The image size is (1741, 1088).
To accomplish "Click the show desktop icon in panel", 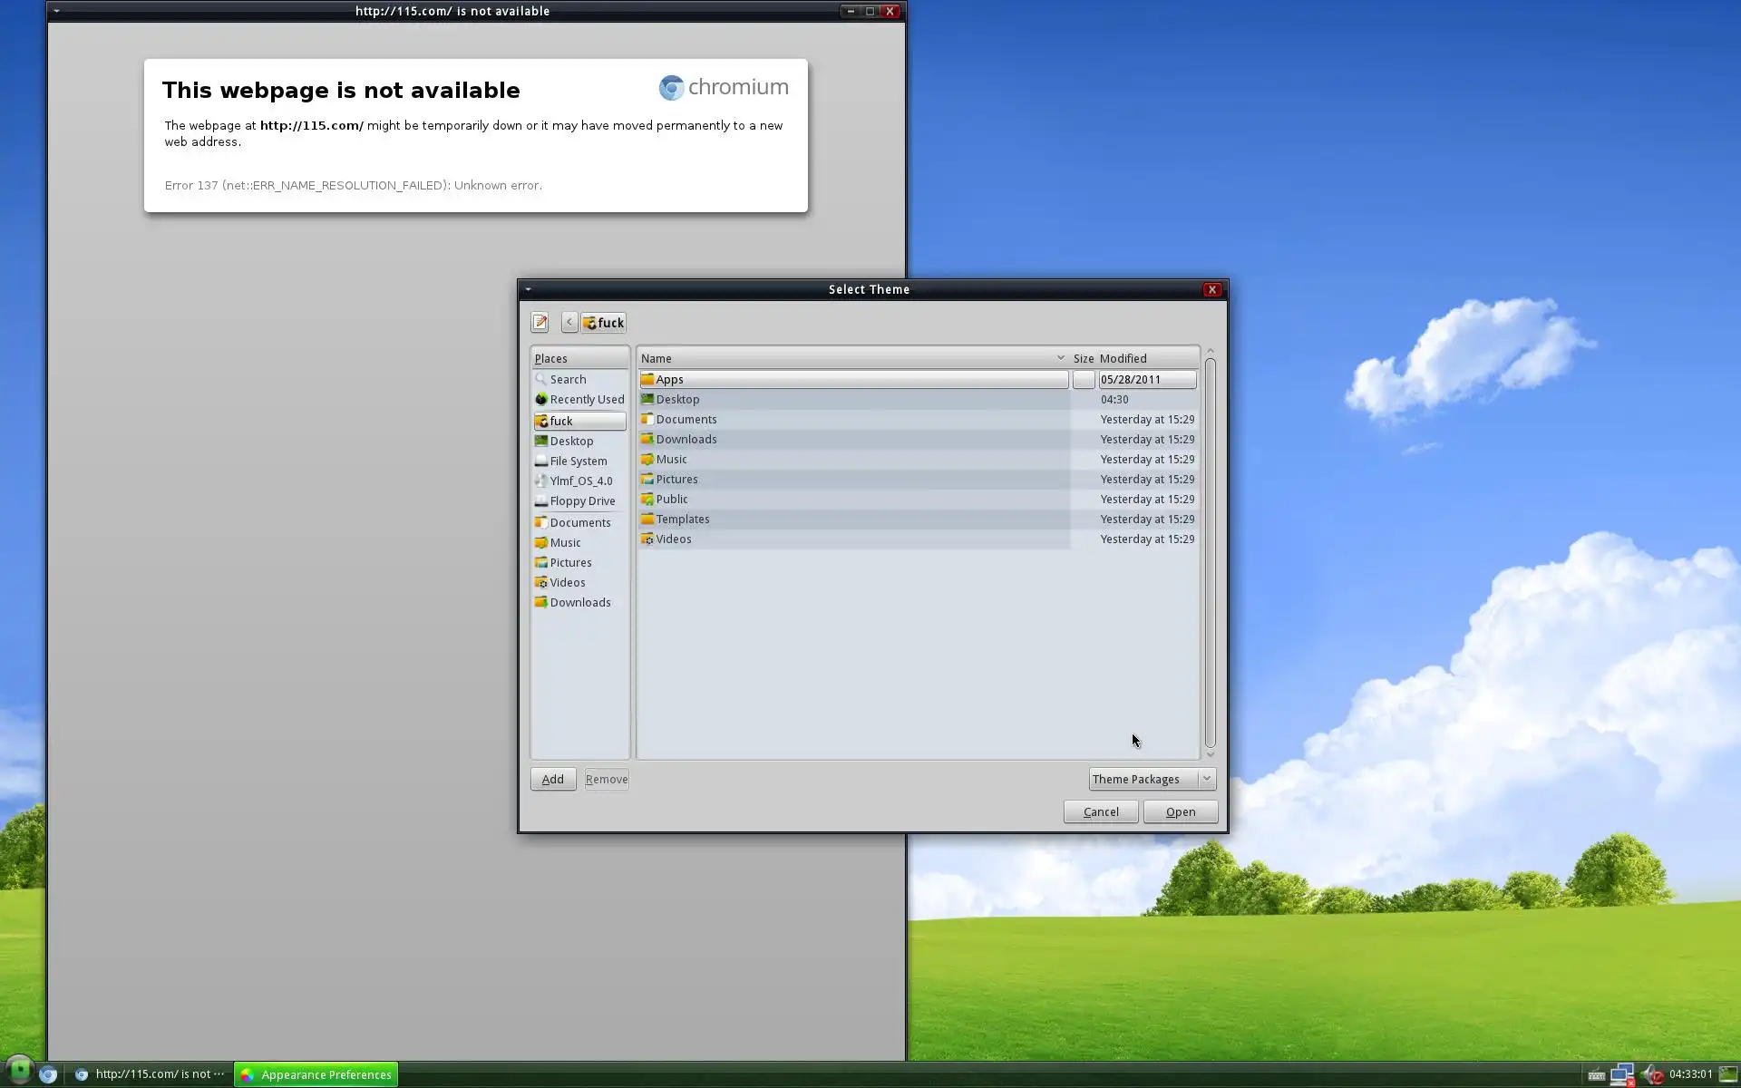I will tap(1728, 1074).
